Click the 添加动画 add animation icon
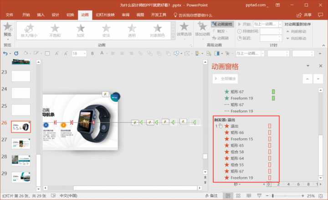This screenshot has height=200, width=328. (x=202, y=27)
